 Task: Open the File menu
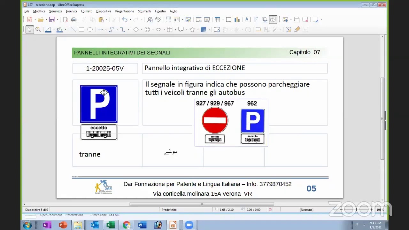(x=27, y=11)
